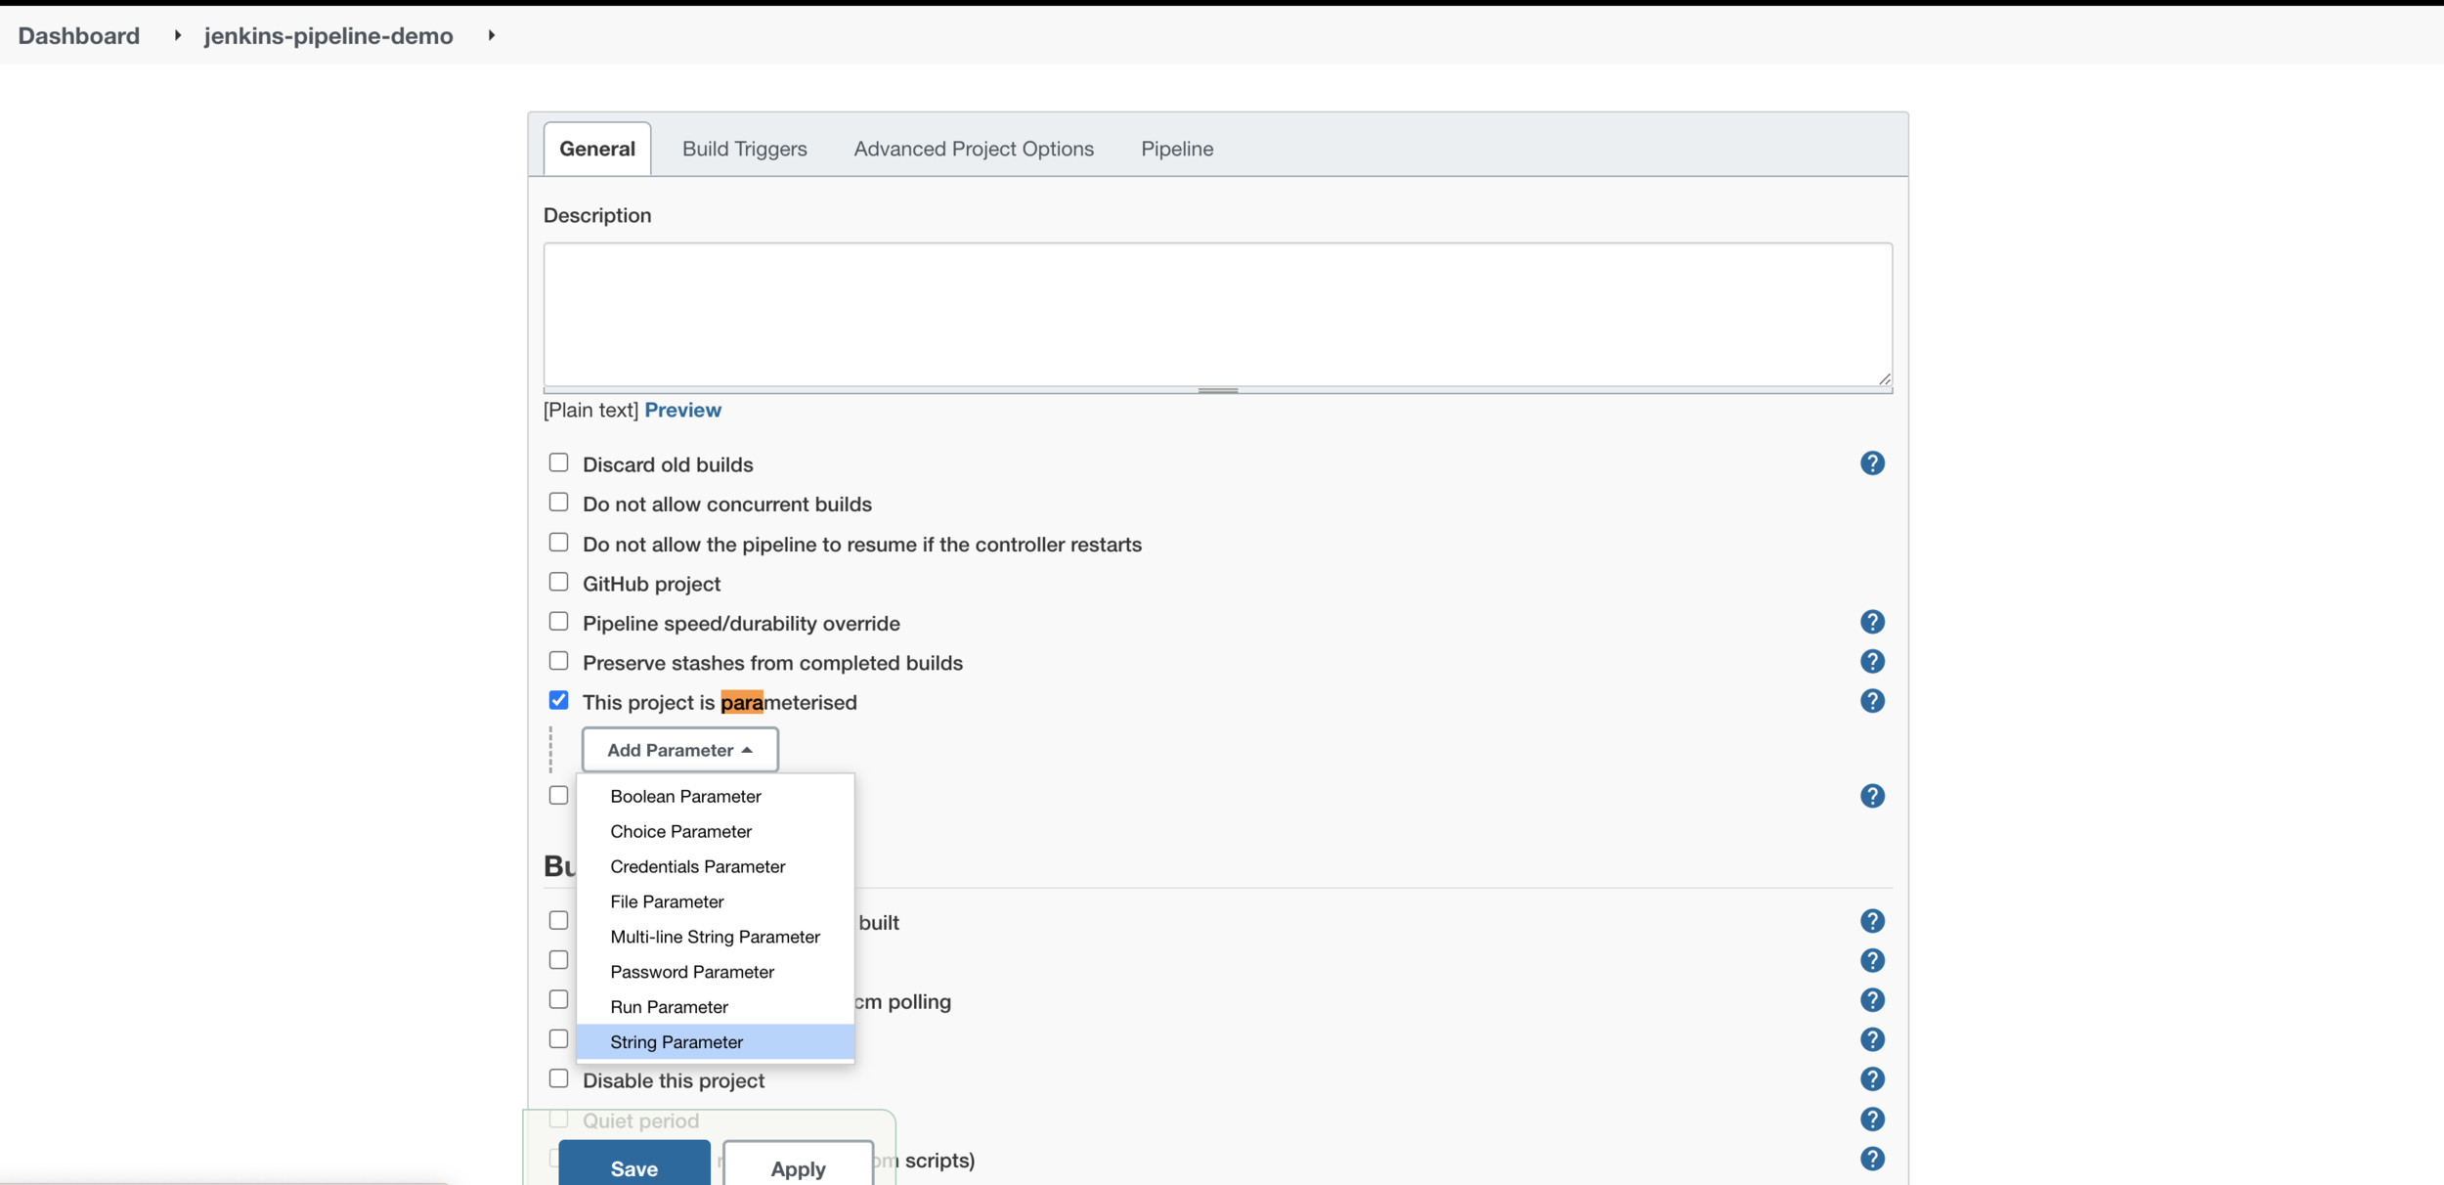Click the Save button
Image resolution: width=2444 pixels, height=1185 pixels.
633,1167
